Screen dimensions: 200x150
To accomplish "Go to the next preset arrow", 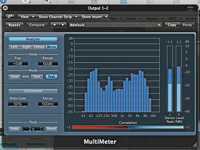I will (63, 25).
